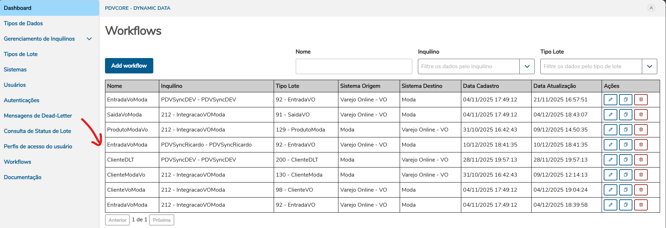This screenshot has width=666, height=228.
Task: Focus the Nome filter text field
Action: click(353, 66)
